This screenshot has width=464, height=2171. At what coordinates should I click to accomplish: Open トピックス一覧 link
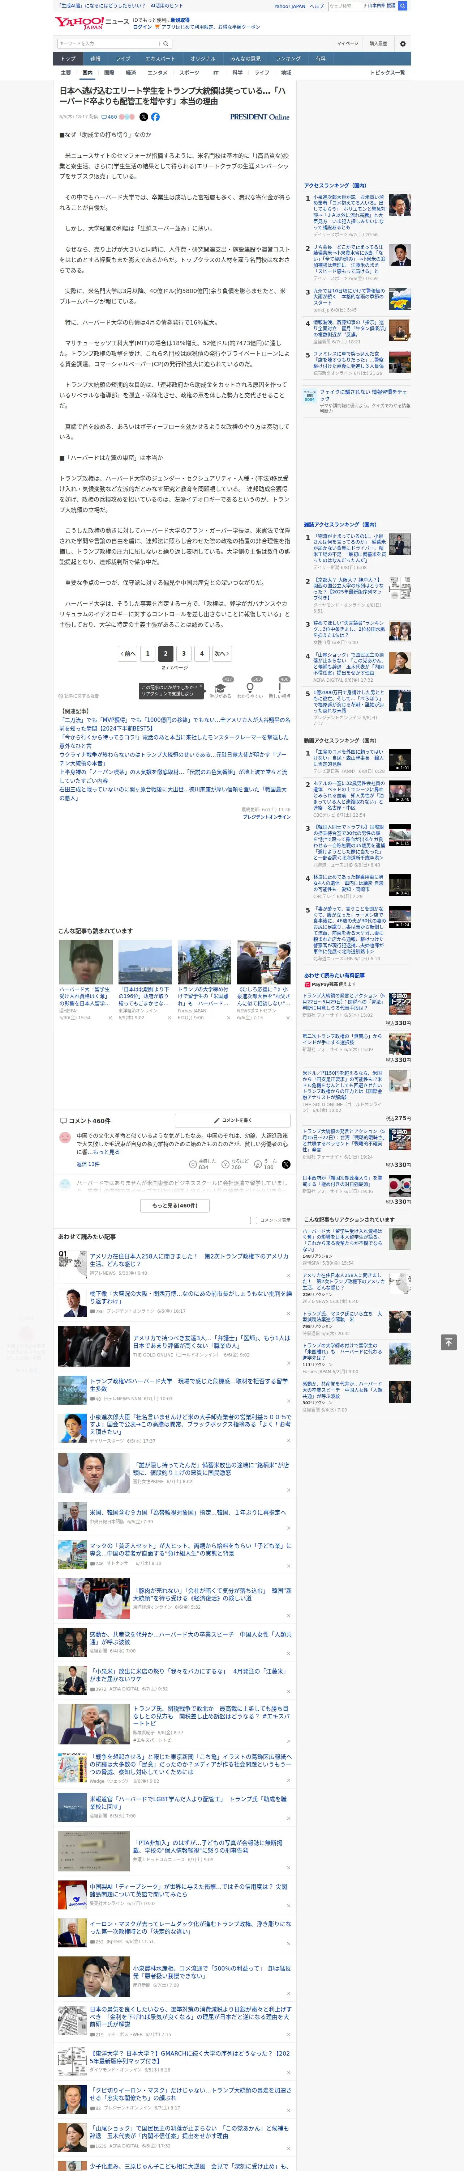(387, 72)
